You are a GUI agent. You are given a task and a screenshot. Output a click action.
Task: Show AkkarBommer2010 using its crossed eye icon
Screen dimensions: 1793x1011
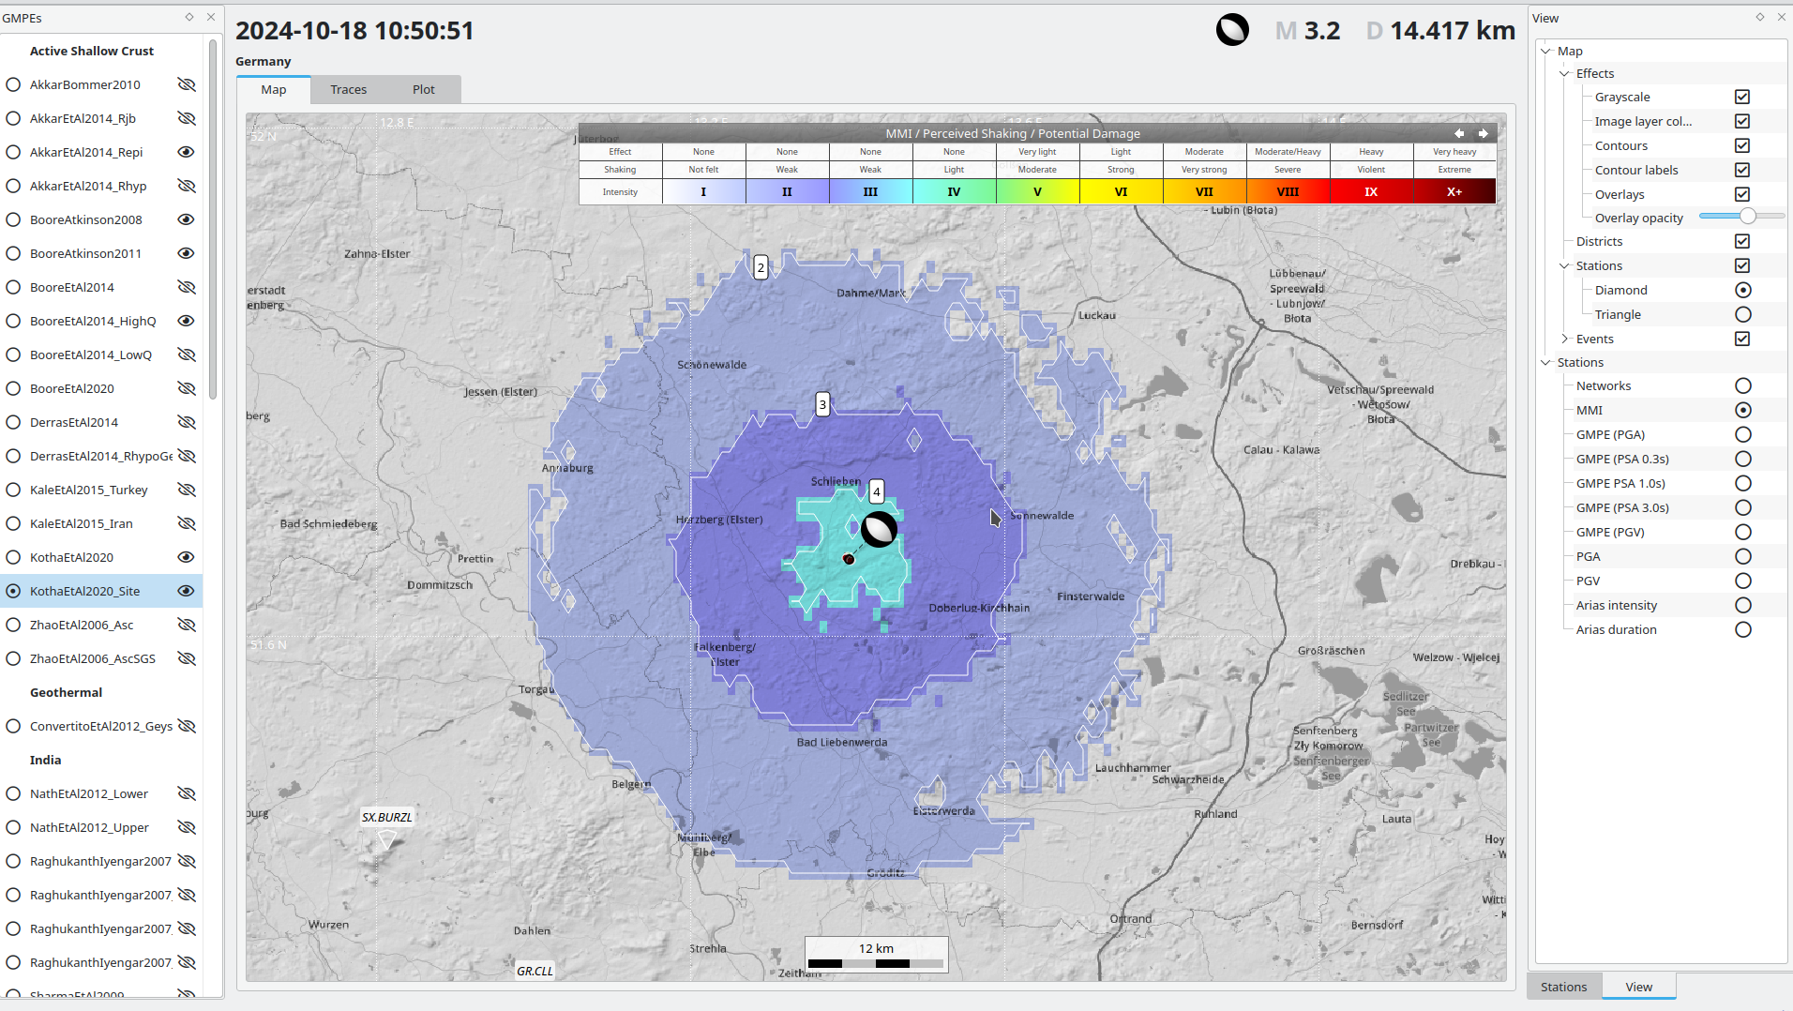(x=187, y=84)
